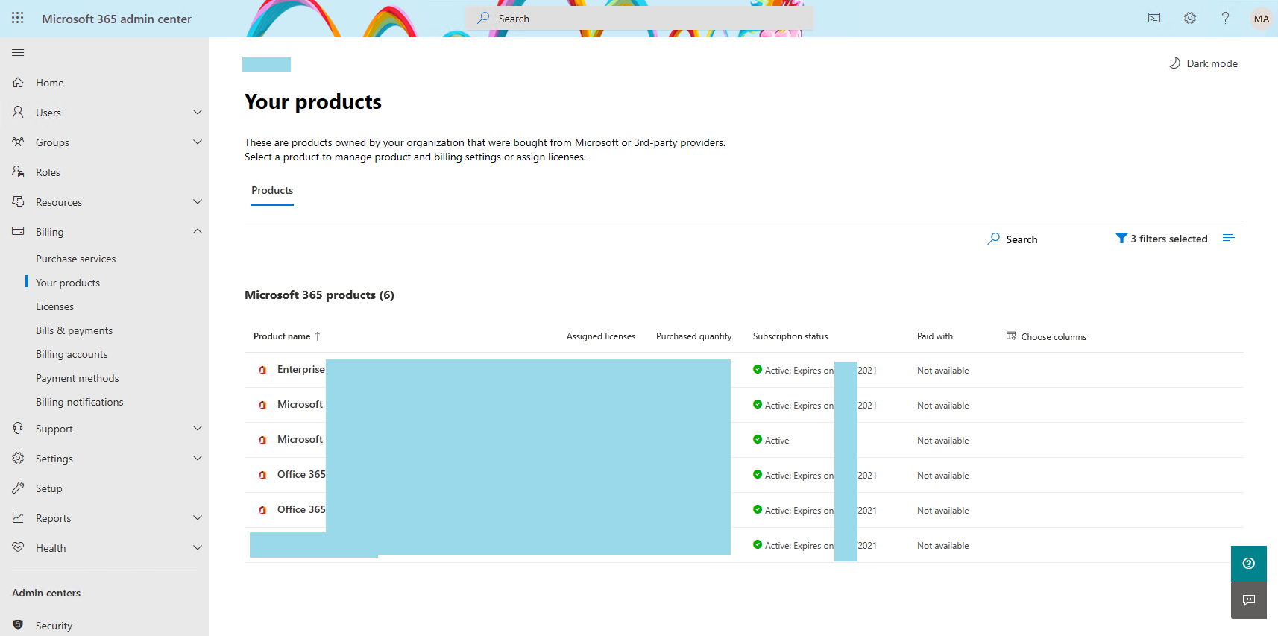Screen dimensions: 1278x636
Task: Open Bills & payments
Action: tap(74, 330)
